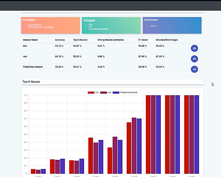This screenshot has height=177, width=221.
Task: Toggle Pedestrian Dataset series in the chart legend
Action: (125, 92)
